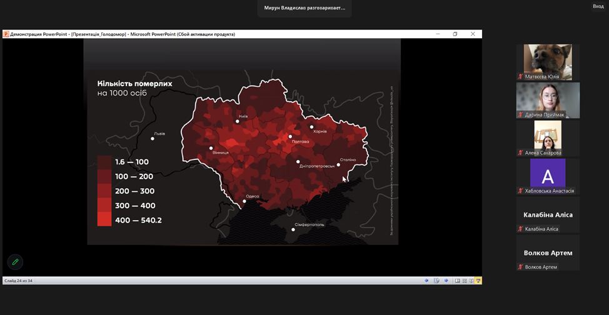Image resolution: width=609 pixels, height=315 pixels.
Task: Select the Калабіна Аліса participant tile
Action: click(x=548, y=214)
